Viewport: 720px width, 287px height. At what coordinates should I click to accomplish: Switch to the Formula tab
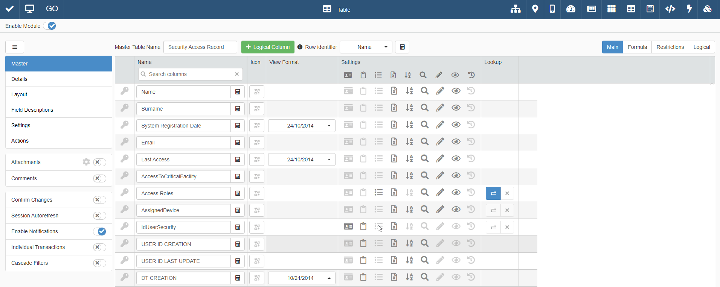[637, 47]
